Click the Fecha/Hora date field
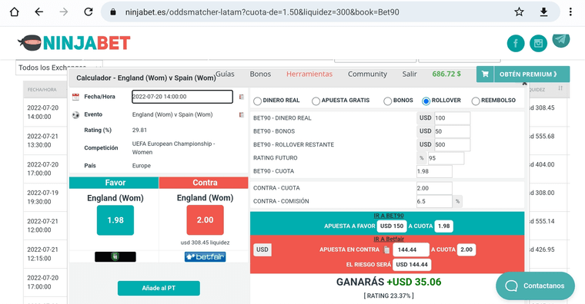This screenshot has height=304, width=585. (182, 97)
